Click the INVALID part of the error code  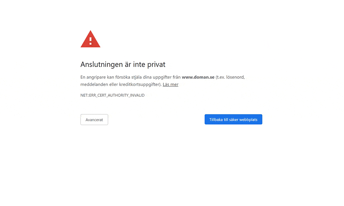point(138,95)
